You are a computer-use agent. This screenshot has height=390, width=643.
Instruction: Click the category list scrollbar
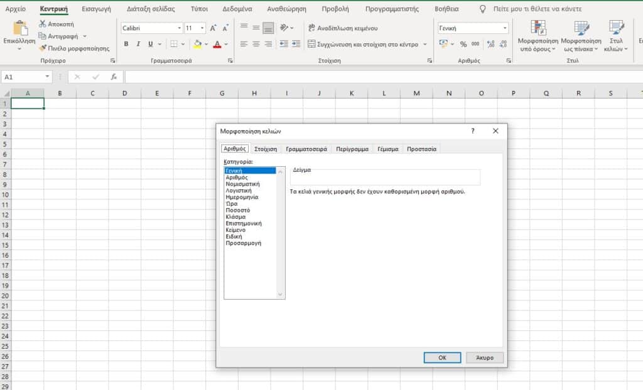click(x=281, y=233)
